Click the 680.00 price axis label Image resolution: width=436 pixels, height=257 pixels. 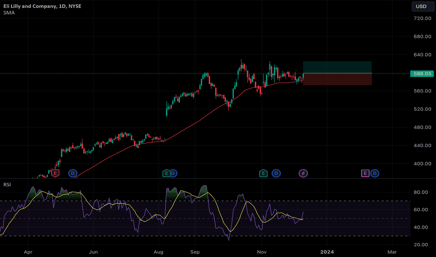pos(422,36)
